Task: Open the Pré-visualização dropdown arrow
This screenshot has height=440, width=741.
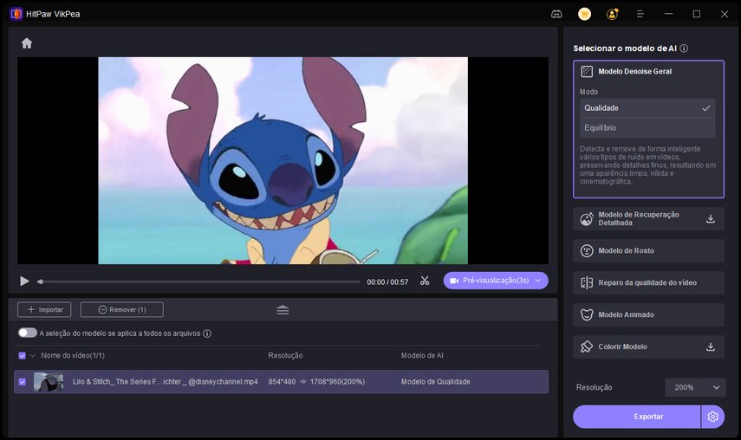Action: [538, 281]
